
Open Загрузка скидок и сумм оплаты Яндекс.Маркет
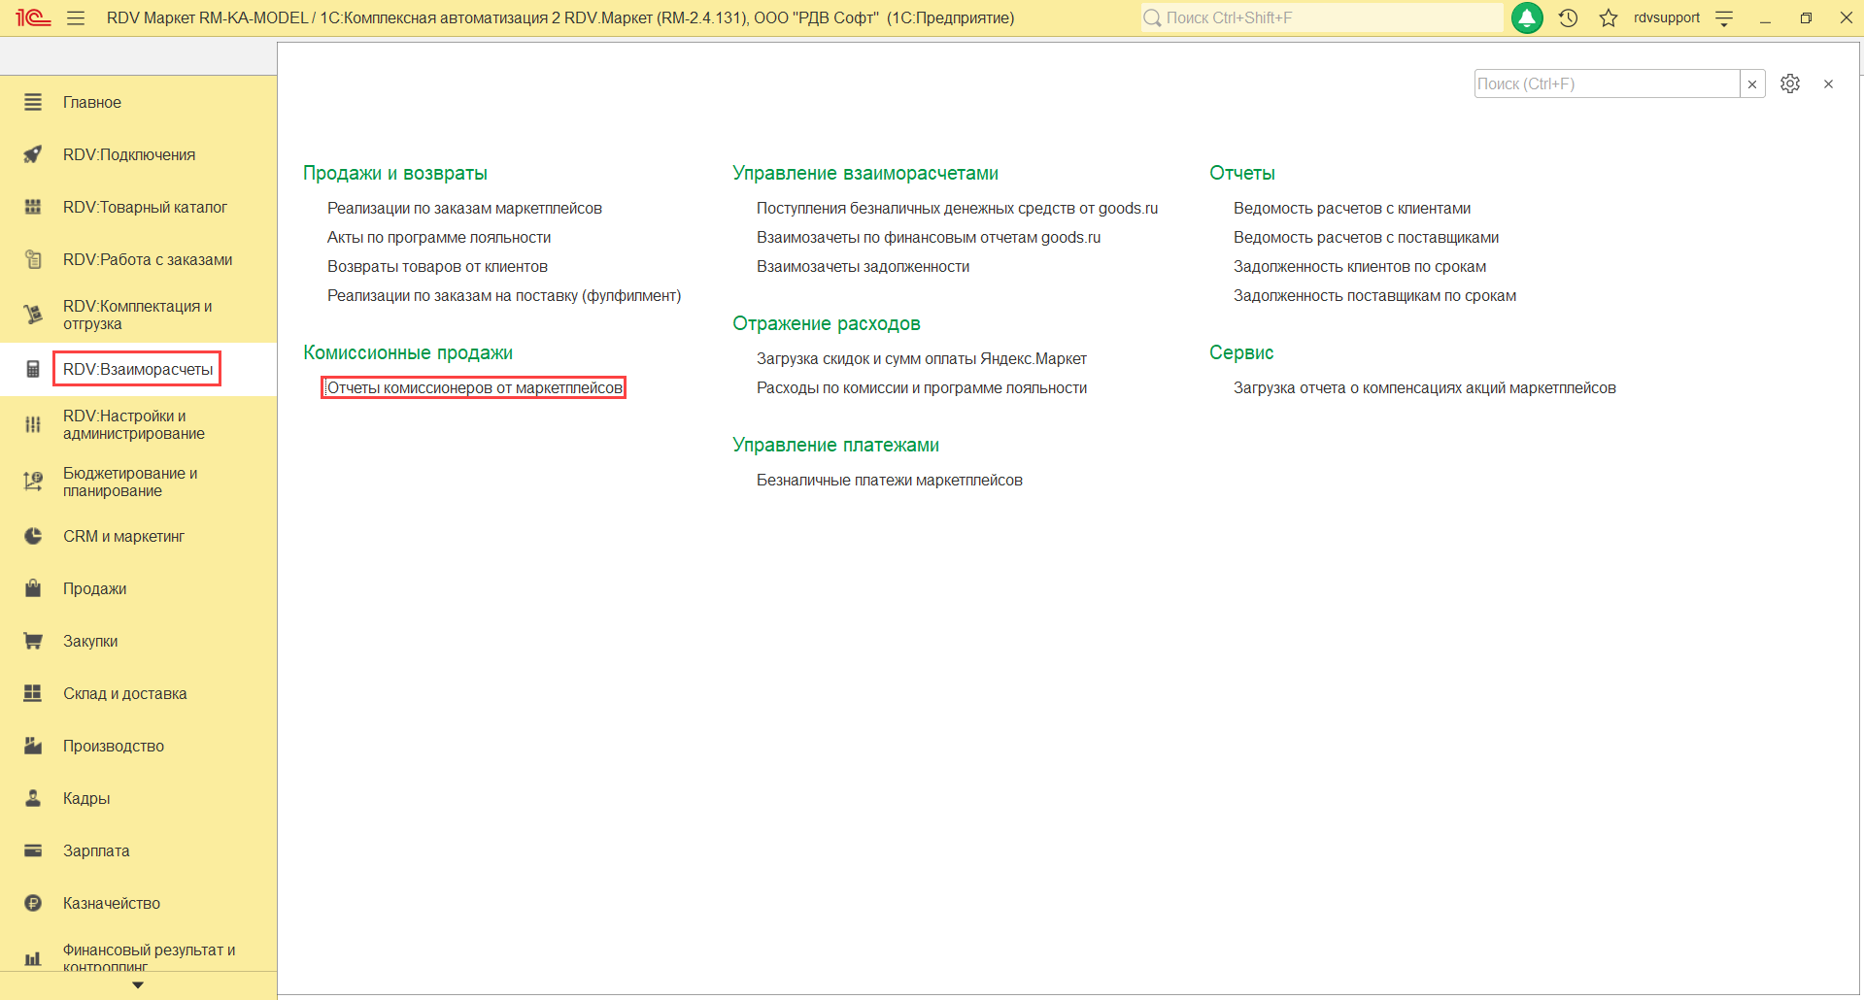pyautogui.click(x=922, y=358)
